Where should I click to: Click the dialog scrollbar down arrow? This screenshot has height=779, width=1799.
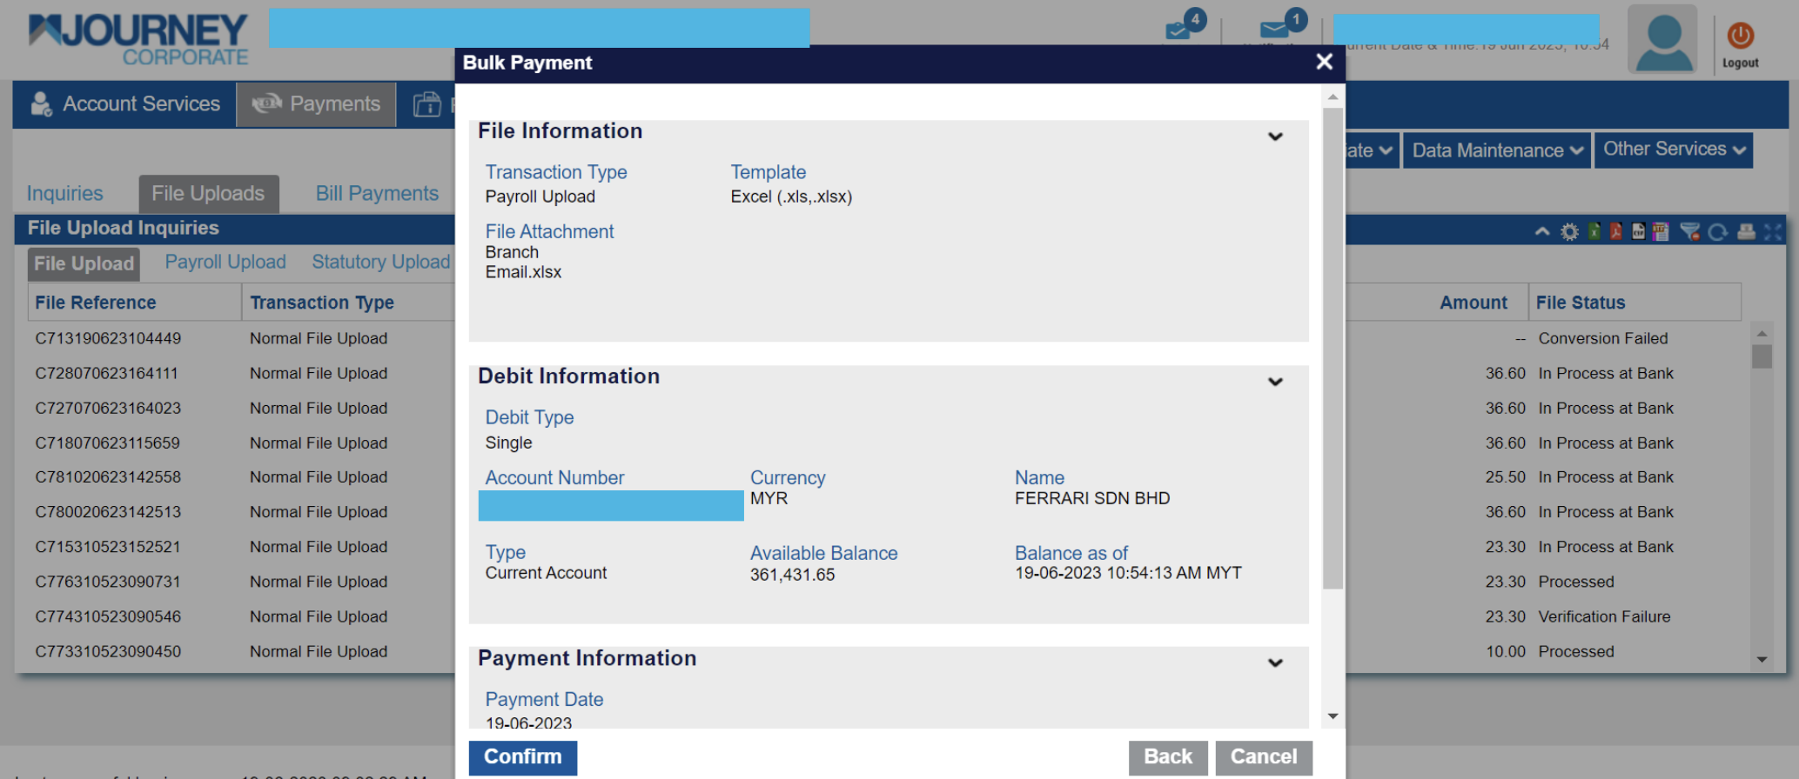tap(1332, 716)
